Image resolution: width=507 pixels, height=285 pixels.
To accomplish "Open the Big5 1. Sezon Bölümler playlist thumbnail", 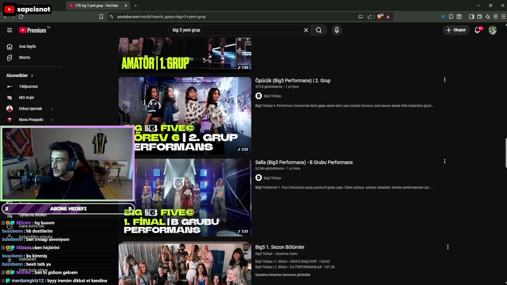I will 185,263.
